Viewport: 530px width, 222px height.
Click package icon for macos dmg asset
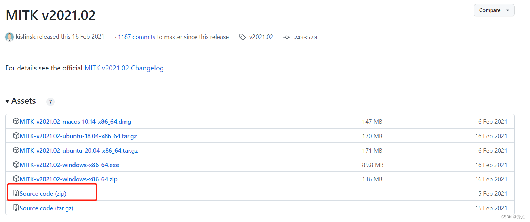pyautogui.click(x=16, y=121)
